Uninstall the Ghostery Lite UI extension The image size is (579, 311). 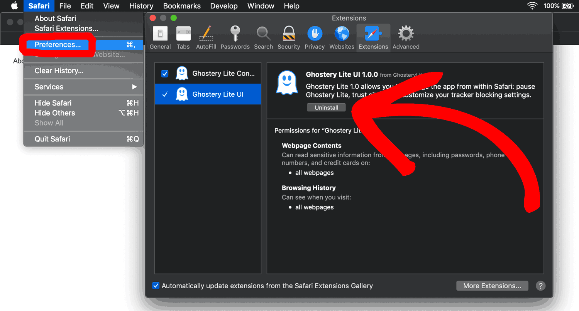point(326,108)
